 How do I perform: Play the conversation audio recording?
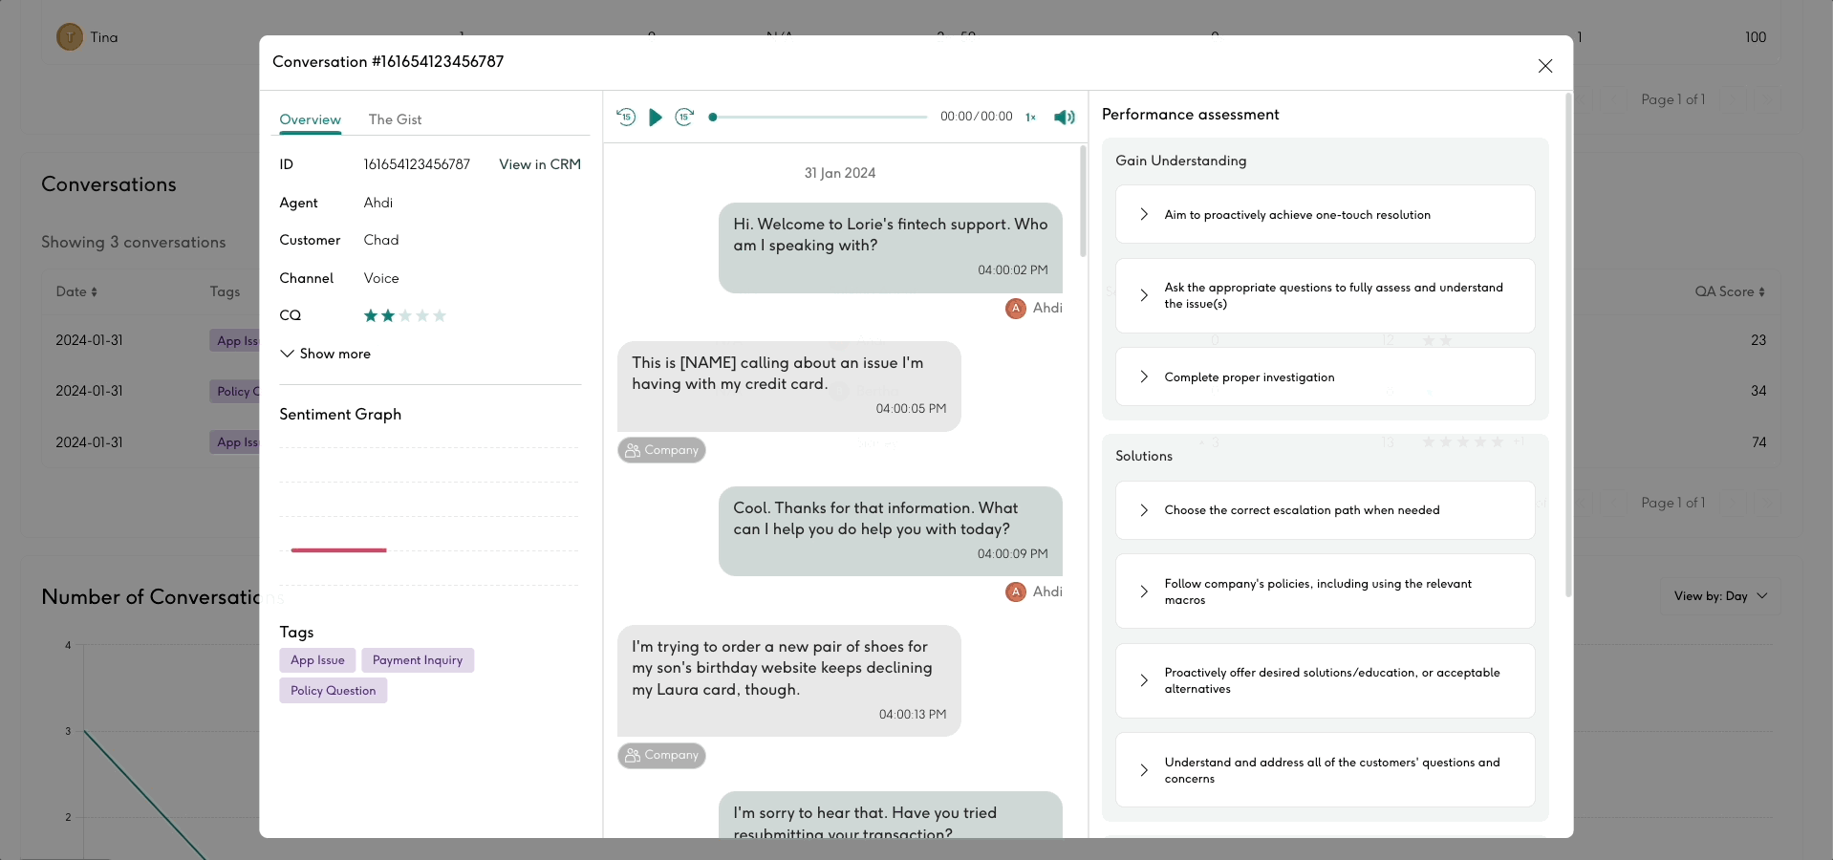tap(655, 118)
